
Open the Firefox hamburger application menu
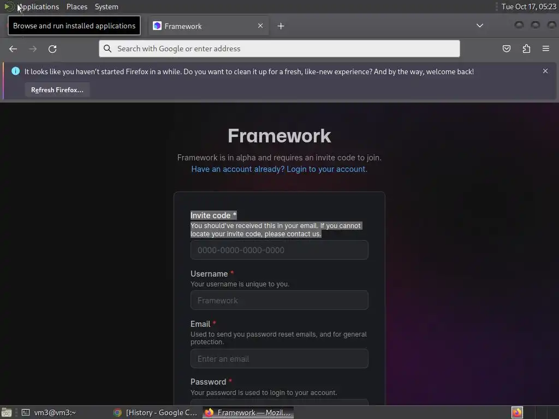click(x=546, y=49)
